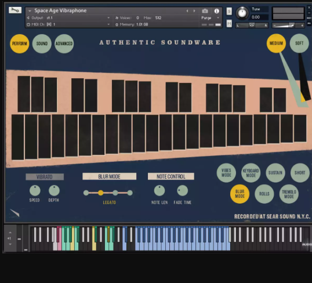Enable KEYBOARD MODE

coord(251,173)
